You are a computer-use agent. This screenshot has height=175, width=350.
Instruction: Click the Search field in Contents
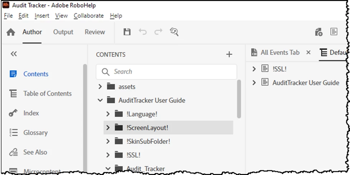(x=167, y=72)
